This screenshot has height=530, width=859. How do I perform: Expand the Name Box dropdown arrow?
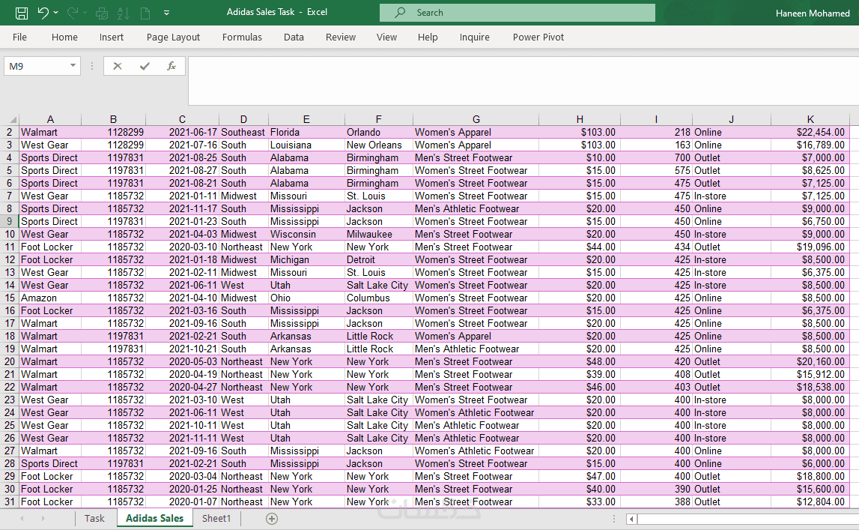pyautogui.click(x=73, y=66)
